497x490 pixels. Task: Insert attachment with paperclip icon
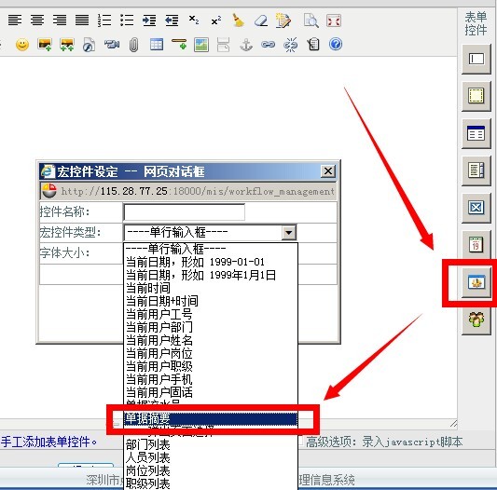[133, 45]
